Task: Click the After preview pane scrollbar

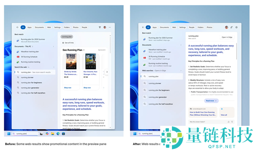Action: coord(237,51)
